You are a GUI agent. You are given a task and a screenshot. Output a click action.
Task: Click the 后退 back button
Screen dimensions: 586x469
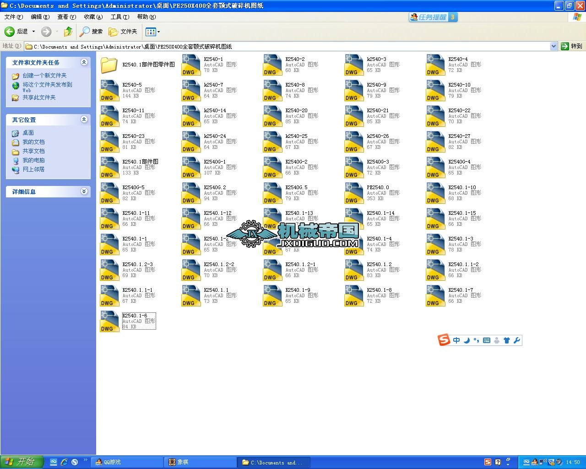point(16,32)
